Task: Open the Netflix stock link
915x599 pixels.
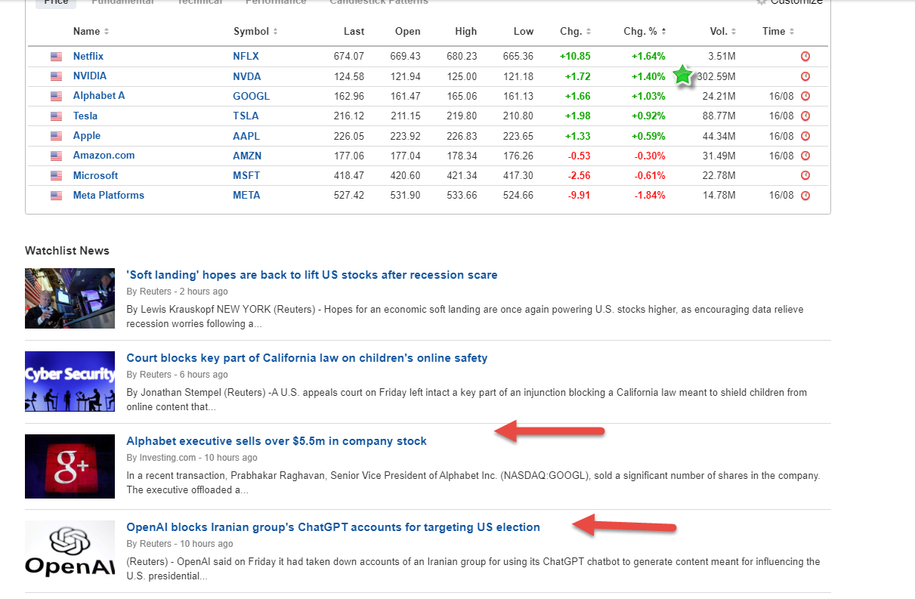Action: click(x=88, y=57)
